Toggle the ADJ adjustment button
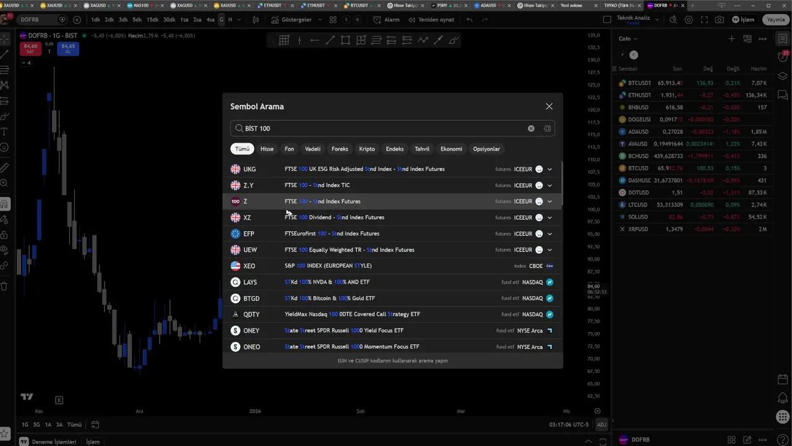 pyautogui.click(x=601, y=425)
